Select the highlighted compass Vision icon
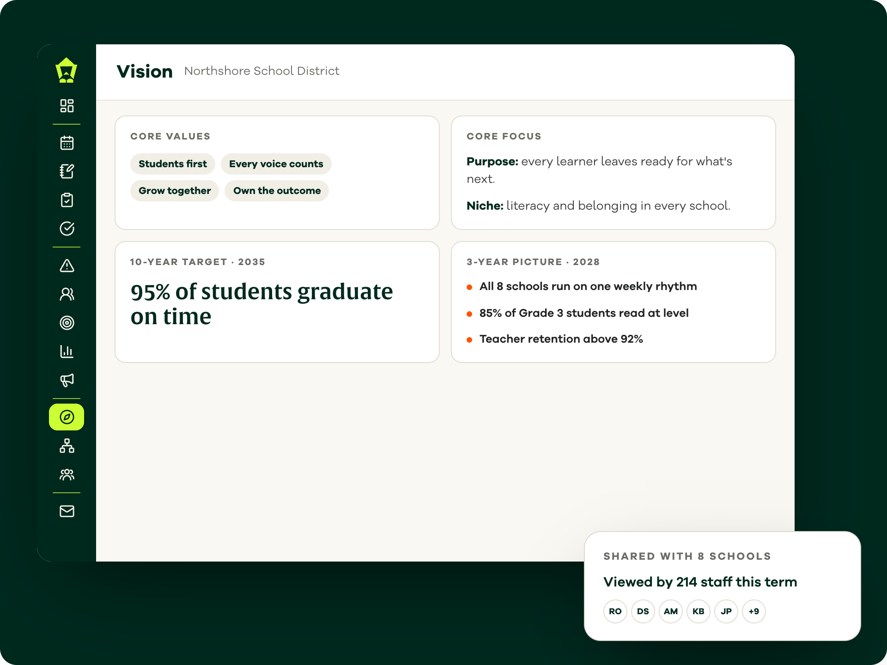 pos(67,417)
